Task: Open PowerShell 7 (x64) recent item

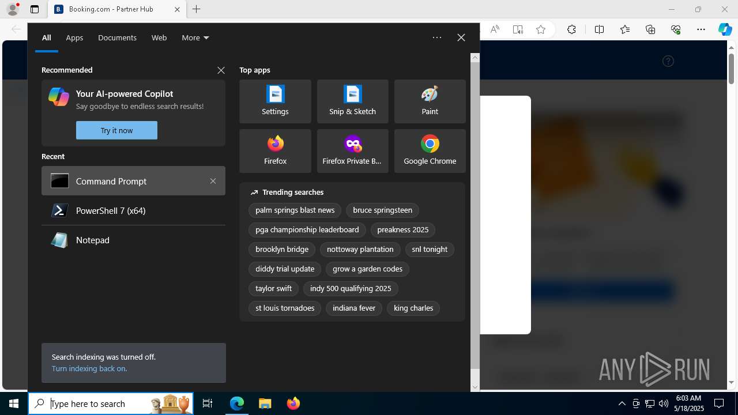Action: (x=133, y=210)
